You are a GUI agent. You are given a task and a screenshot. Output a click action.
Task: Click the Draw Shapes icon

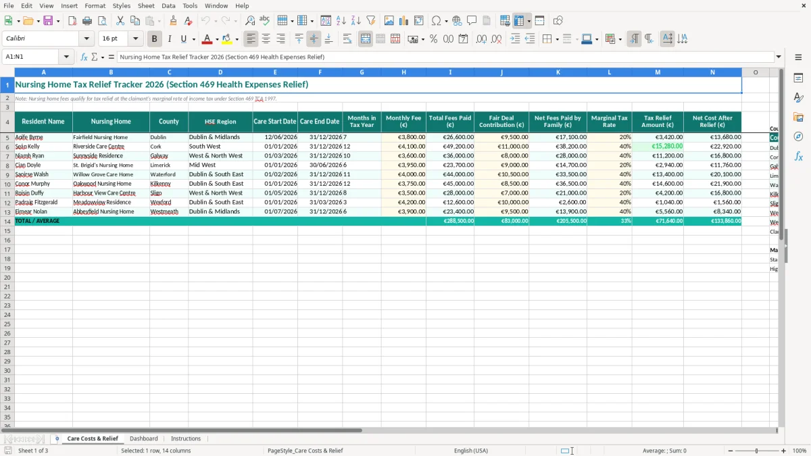(558, 21)
